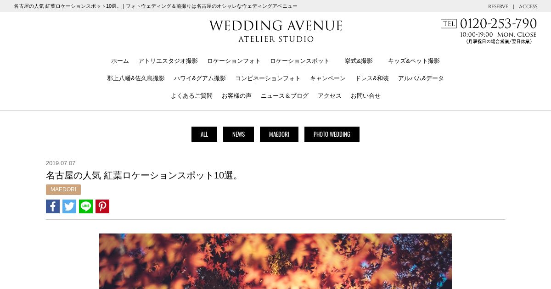Filter posts by ALL category
This screenshot has width=551, height=289.
tap(204, 134)
